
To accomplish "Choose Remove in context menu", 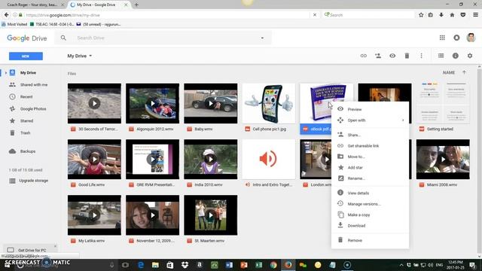I will [370, 241].
